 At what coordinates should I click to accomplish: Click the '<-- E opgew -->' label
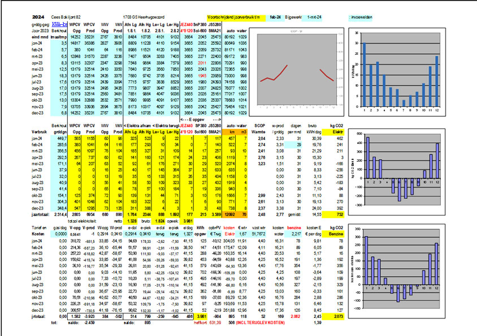(201, 120)
